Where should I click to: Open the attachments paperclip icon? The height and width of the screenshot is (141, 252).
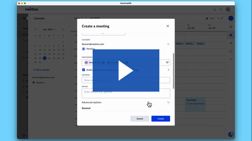click(231, 43)
